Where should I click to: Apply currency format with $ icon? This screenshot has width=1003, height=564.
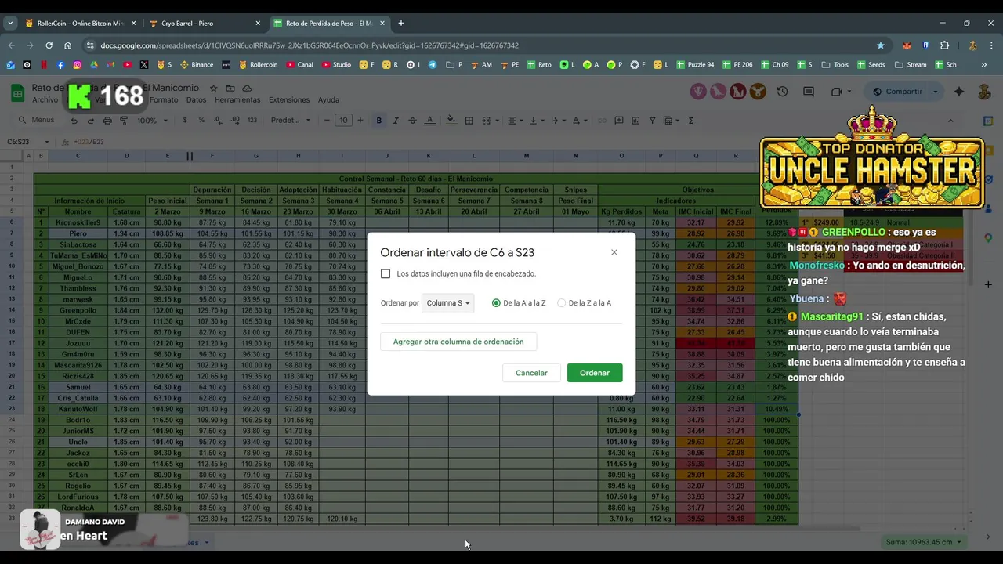pos(185,121)
